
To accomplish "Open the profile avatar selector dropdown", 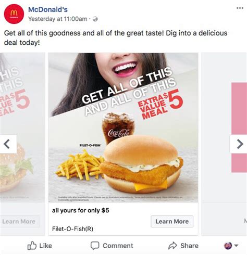I will 231,246.
